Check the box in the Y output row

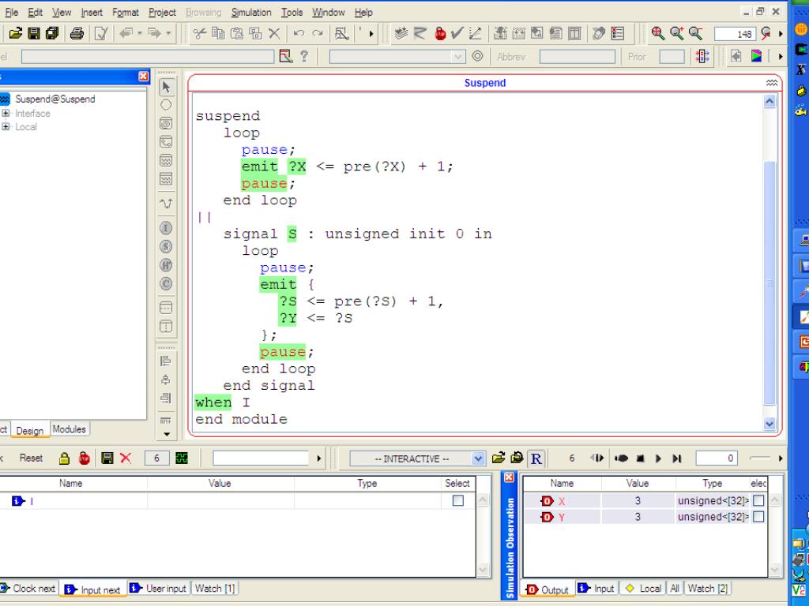coord(758,516)
